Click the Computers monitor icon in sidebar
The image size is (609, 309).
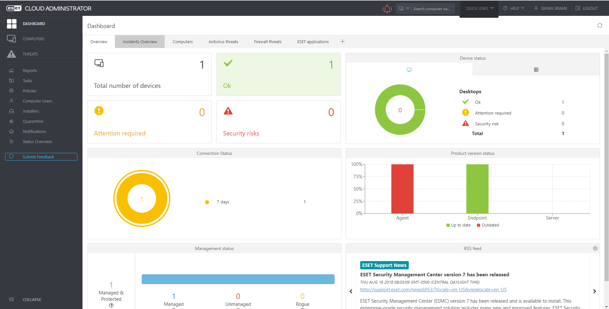pyautogui.click(x=11, y=39)
